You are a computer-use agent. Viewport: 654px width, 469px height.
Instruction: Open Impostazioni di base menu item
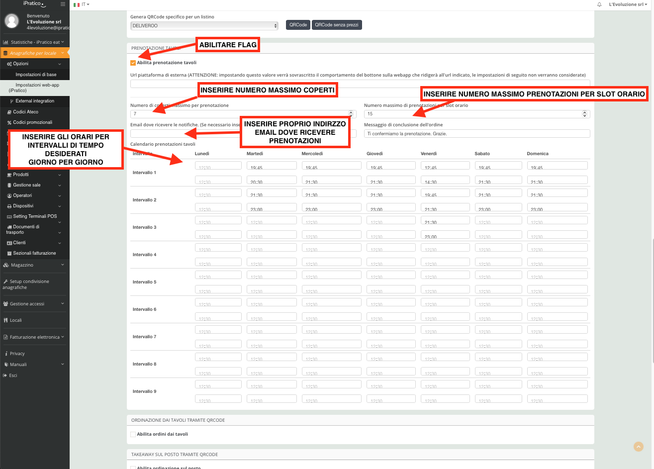point(36,75)
